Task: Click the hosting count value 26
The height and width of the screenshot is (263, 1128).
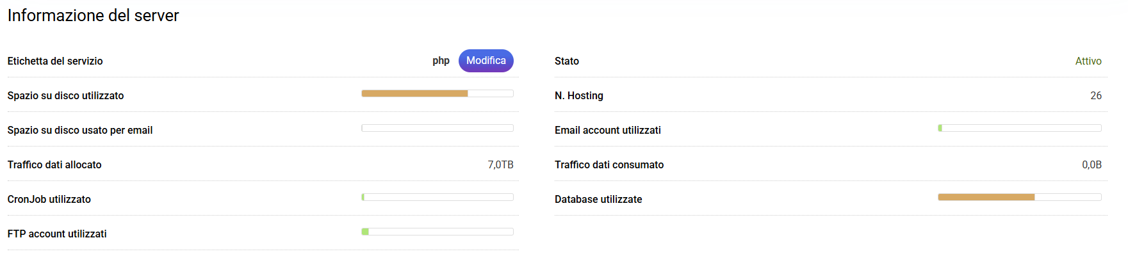Action: click(x=1095, y=95)
